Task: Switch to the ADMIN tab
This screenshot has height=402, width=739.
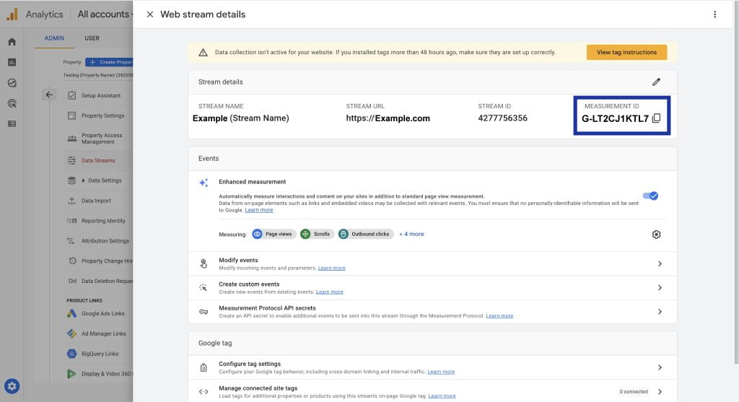Action: pyautogui.click(x=54, y=38)
